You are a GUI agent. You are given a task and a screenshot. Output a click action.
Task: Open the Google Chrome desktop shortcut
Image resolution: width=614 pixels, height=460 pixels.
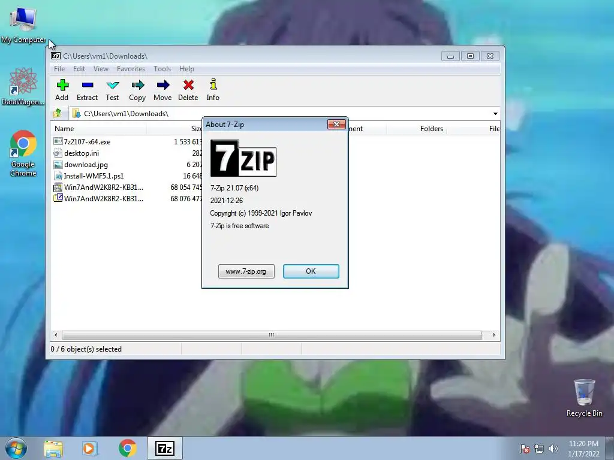pyautogui.click(x=23, y=153)
